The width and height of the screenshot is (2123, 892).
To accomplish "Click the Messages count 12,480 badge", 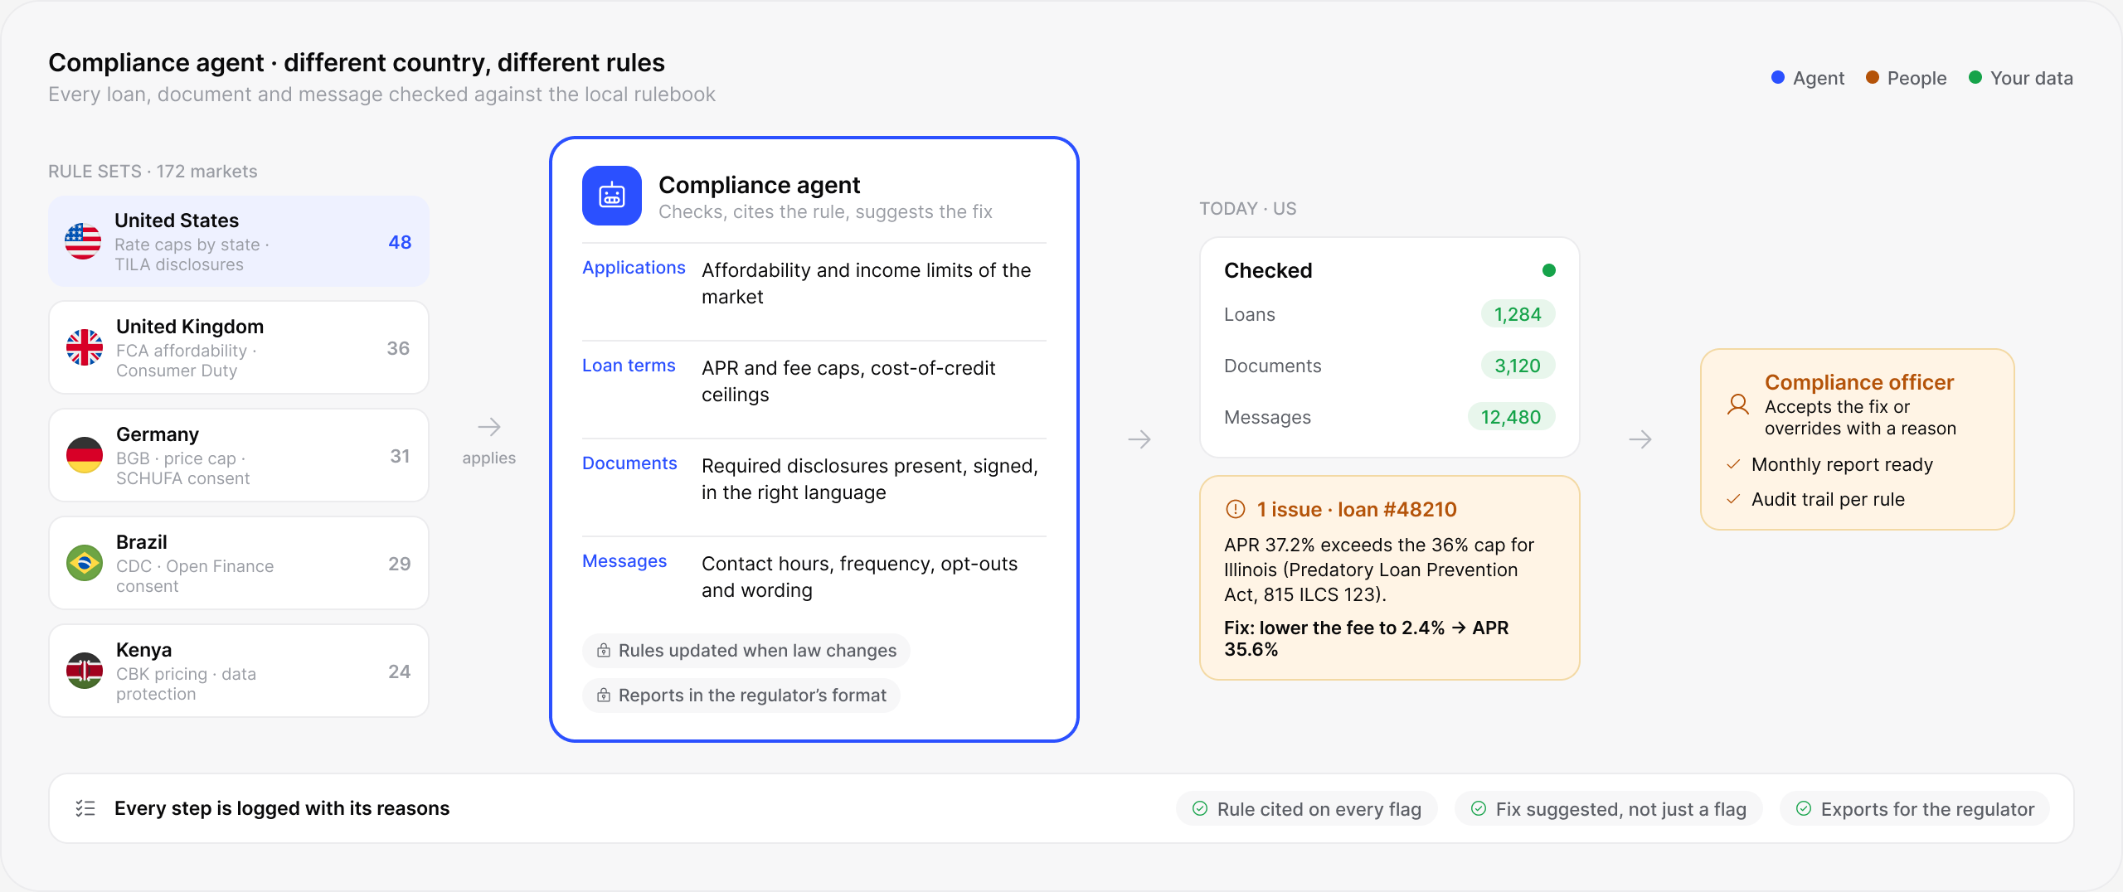I will pos(1511,417).
